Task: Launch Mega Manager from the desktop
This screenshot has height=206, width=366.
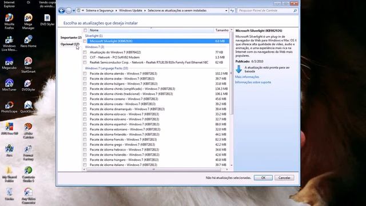Action: [28, 21]
